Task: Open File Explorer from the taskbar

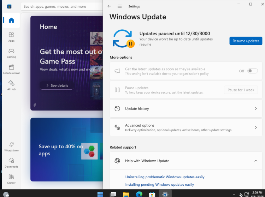Action: tap(126, 194)
